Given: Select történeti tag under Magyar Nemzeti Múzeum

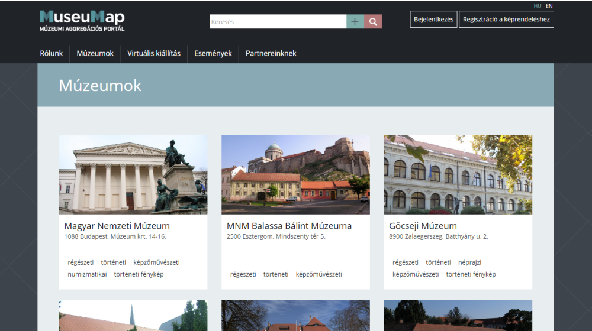Looking at the screenshot, I should [113, 262].
